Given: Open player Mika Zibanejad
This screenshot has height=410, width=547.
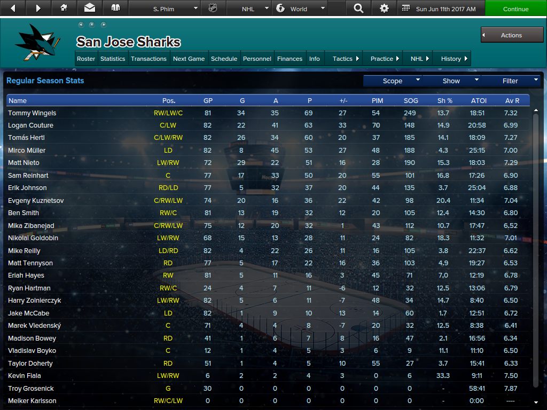Looking at the screenshot, I should (x=31, y=226).
